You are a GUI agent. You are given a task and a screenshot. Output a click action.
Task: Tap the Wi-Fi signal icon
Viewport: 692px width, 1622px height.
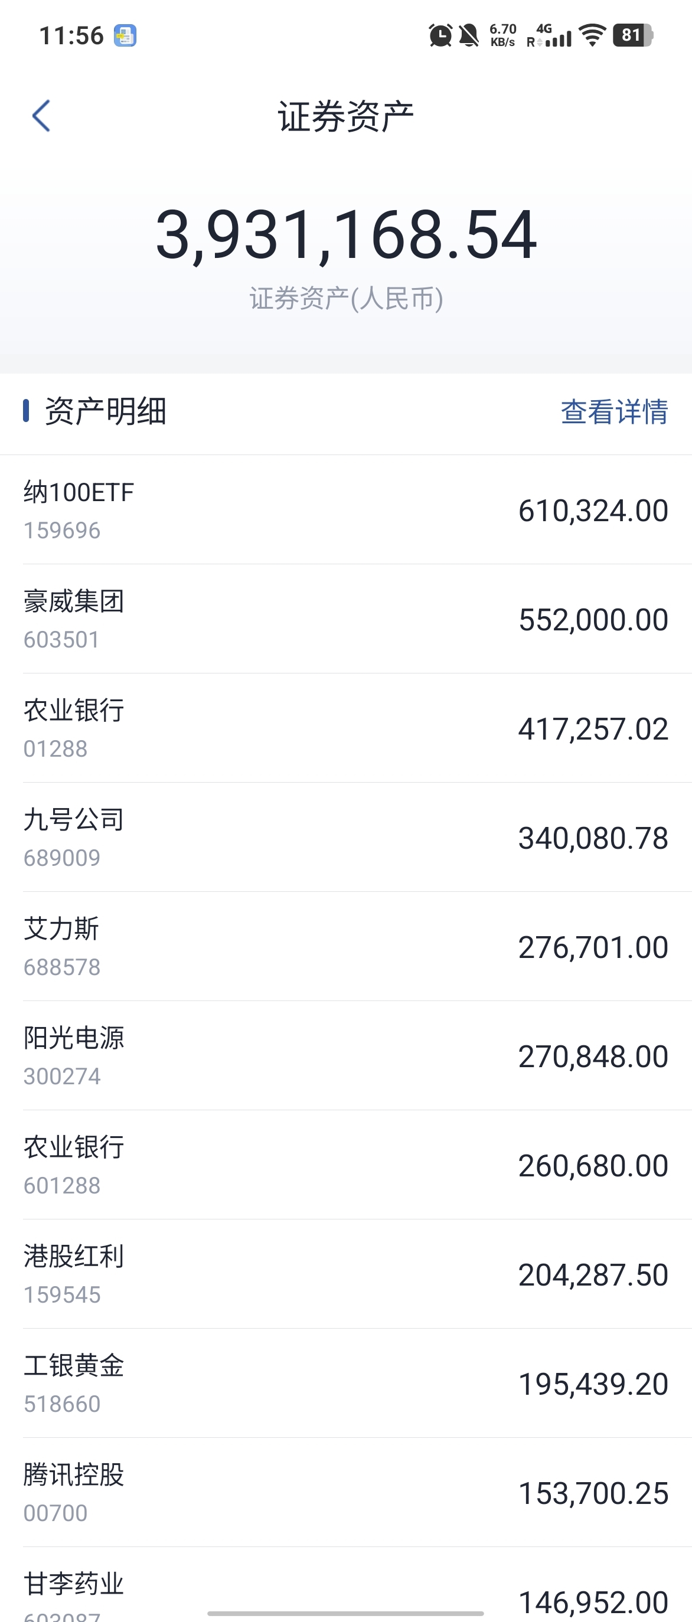point(592,35)
